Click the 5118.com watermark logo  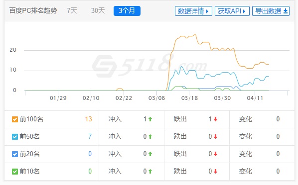coord(149,66)
